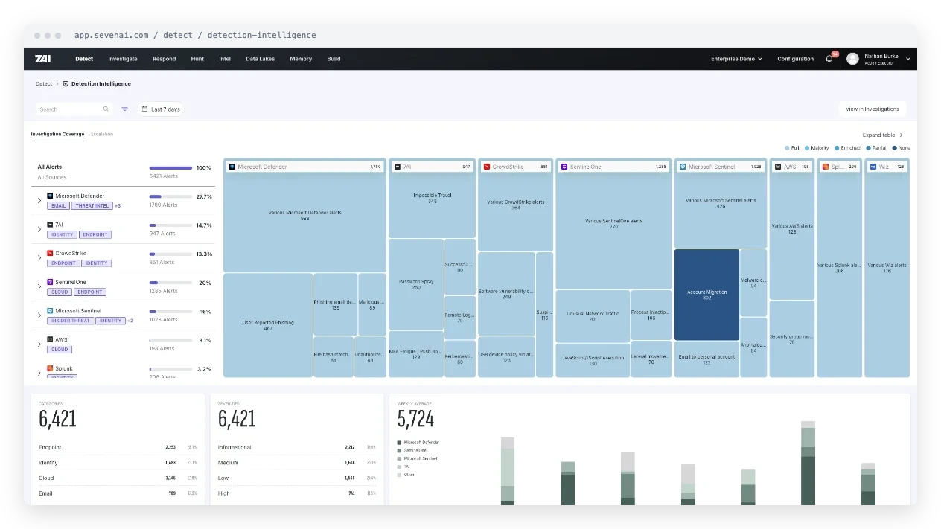Click the shield icon in the breadcrumb
Screen dimensions: 941x529
point(66,84)
